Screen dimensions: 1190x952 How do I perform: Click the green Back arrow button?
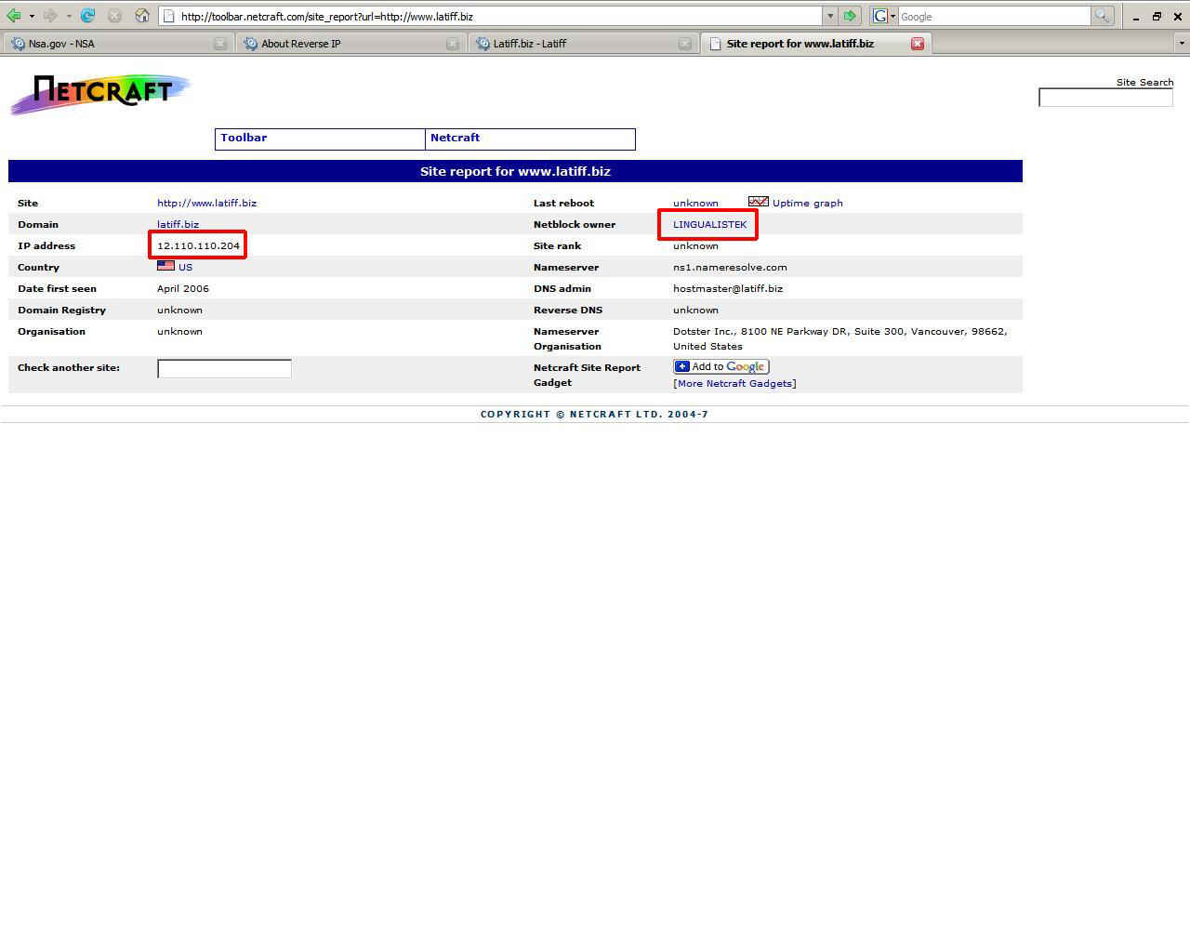point(14,16)
